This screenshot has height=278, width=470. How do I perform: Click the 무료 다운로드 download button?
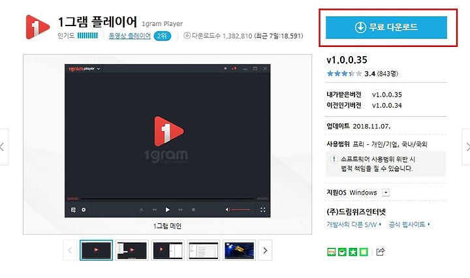[x=386, y=27]
